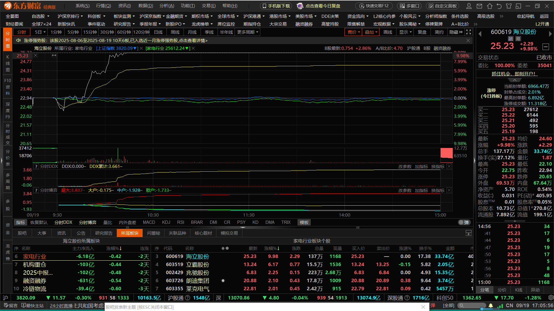Click the window layout icon in title bar
This screenshot has height=311, width=554.
click(x=519, y=6)
